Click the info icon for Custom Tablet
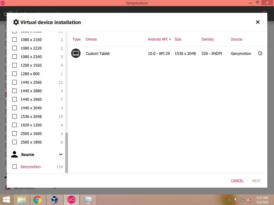This screenshot has width=274, height=205. [x=260, y=53]
